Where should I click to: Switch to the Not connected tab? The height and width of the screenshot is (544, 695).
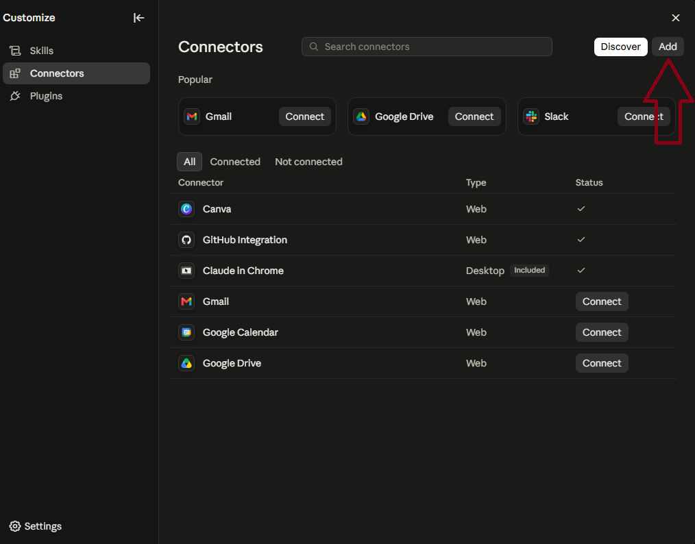point(308,162)
